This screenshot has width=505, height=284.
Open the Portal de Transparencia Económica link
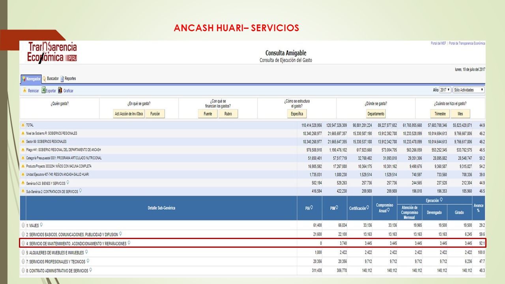467,43
